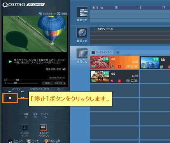The height and width of the screenshot is (143, 170).
Task: Click green genre icon on recording bb
Action: pos(161,67)
